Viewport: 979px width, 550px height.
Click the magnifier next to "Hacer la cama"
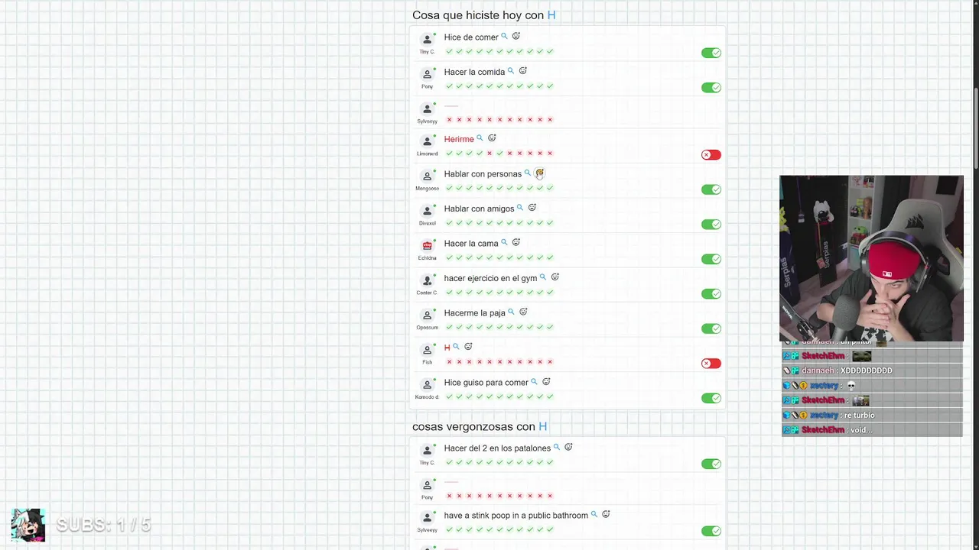[x=504, y=243]
